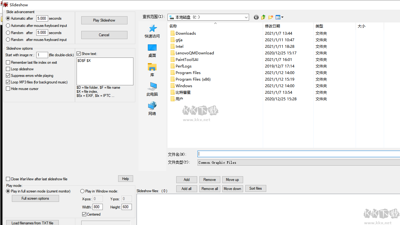Select Random after seconds advancement

(x=8, y=33)
